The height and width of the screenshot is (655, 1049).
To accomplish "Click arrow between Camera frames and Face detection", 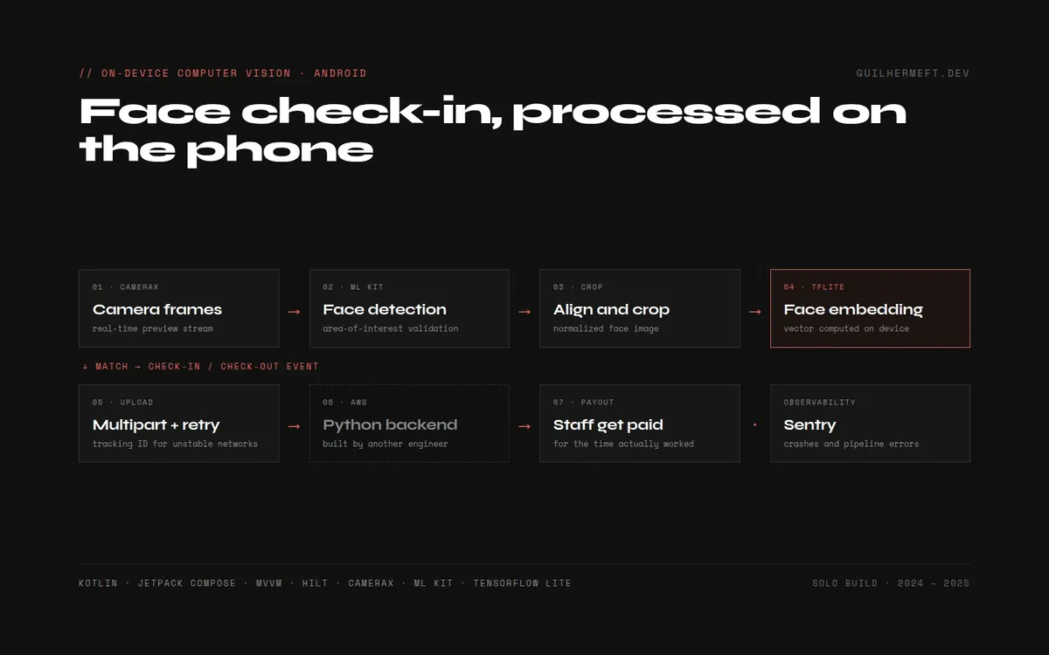I will 295,312.
